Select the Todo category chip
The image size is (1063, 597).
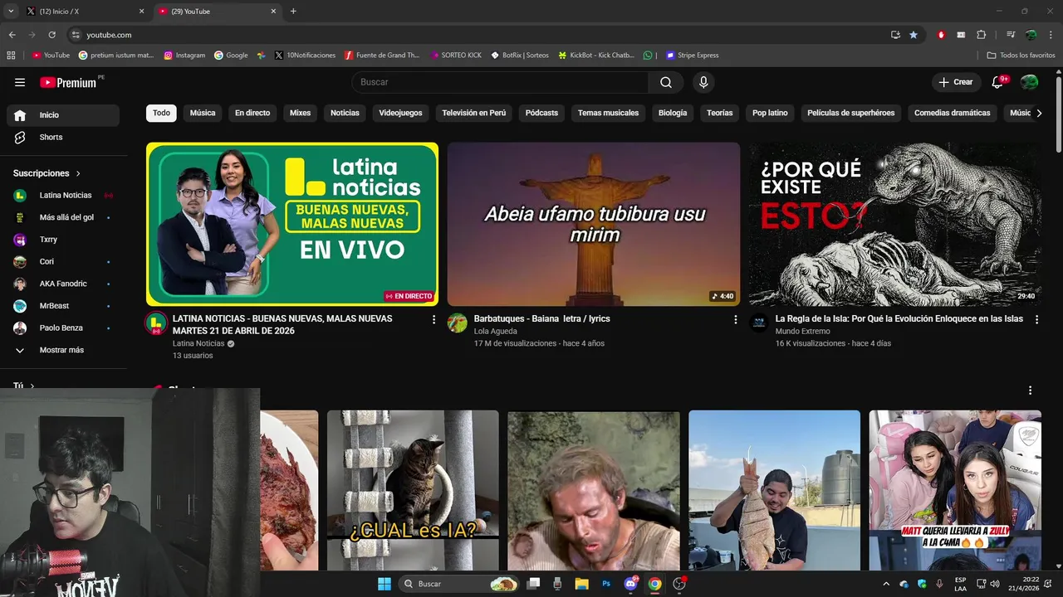[x=161, y=113]
